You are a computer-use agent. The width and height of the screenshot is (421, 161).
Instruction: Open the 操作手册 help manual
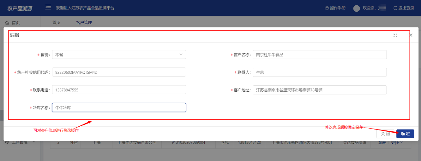click(335, 8)
